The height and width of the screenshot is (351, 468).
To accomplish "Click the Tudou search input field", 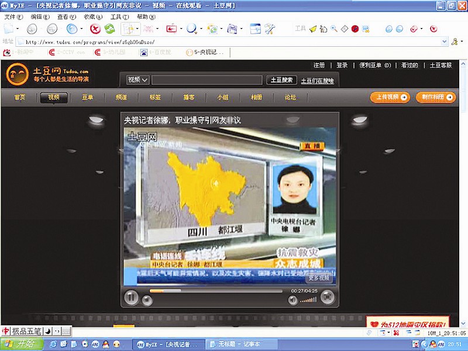I will pos(207,80).
